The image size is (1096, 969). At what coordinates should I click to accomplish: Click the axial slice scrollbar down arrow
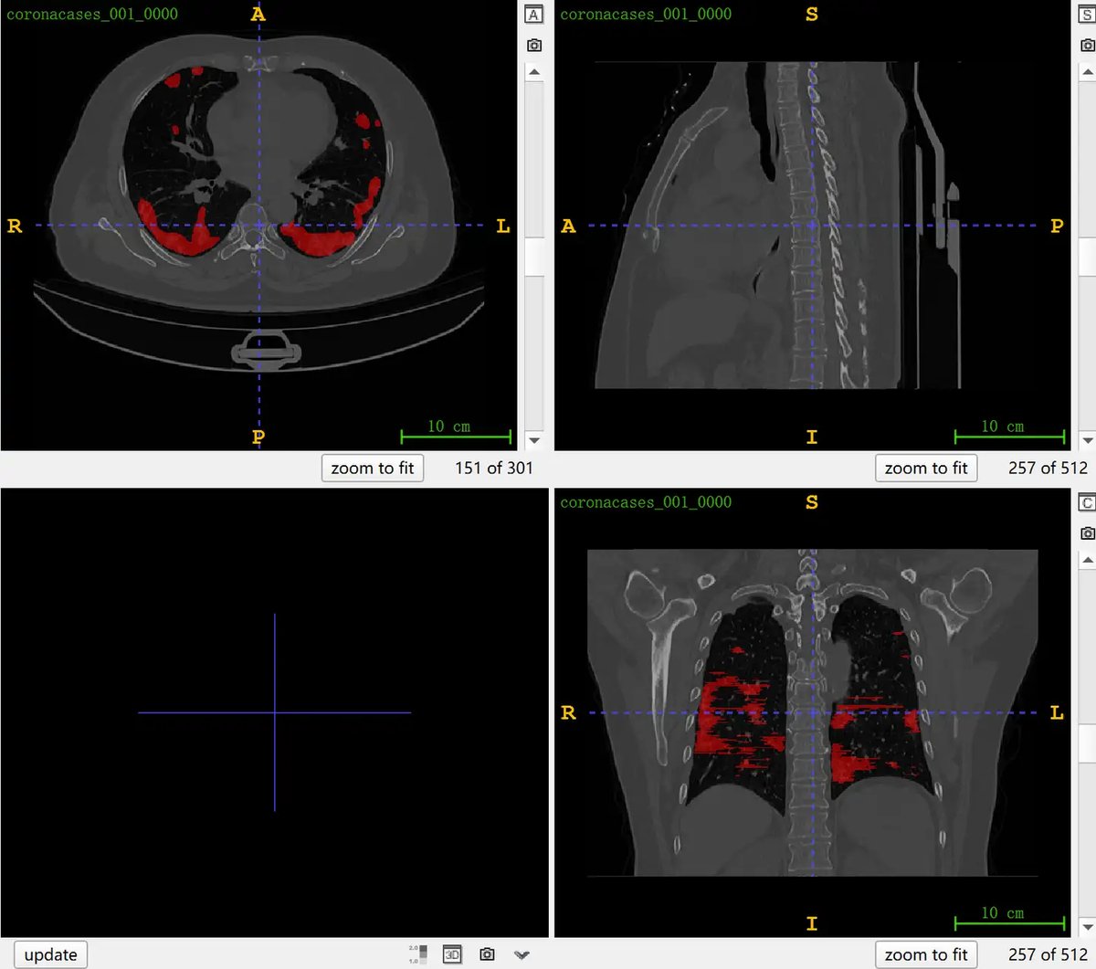534,440
